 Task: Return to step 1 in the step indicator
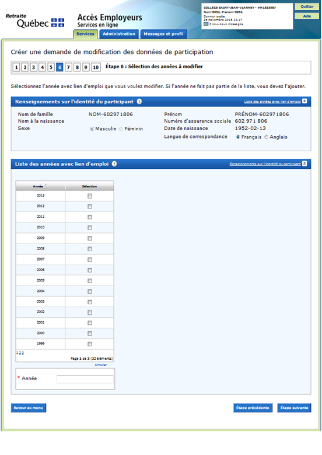16,67
